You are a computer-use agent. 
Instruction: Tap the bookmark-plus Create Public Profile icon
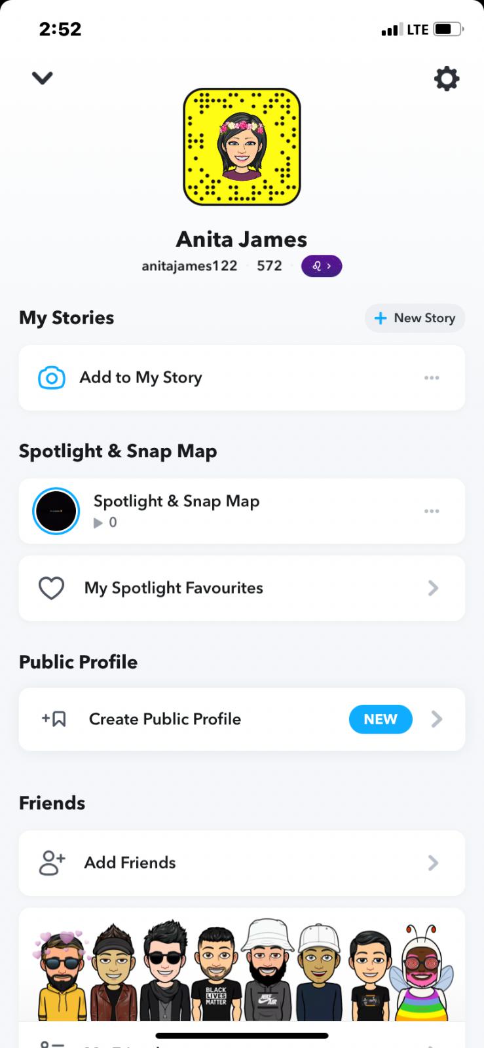pyautogui.click(x=54, y=719)
